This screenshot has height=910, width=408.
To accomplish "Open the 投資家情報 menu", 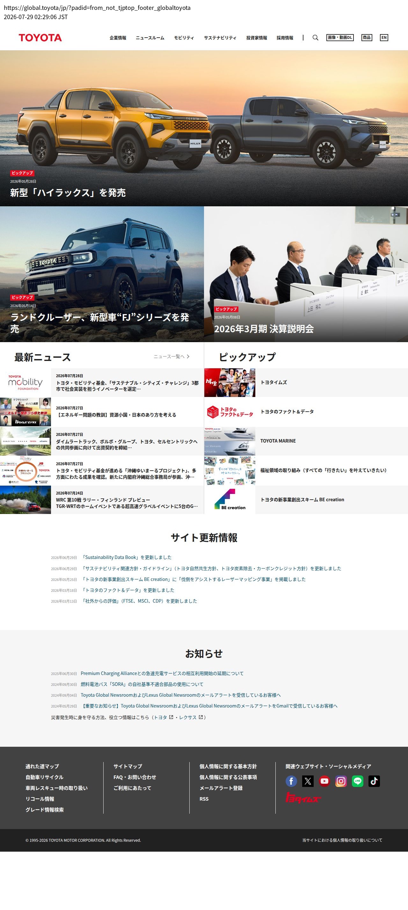I will click(x=257, y=38).
